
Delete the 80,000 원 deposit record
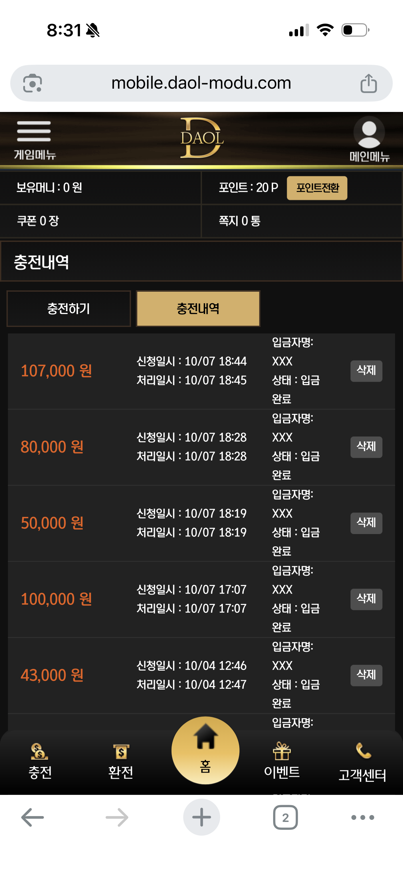[366, 447]
